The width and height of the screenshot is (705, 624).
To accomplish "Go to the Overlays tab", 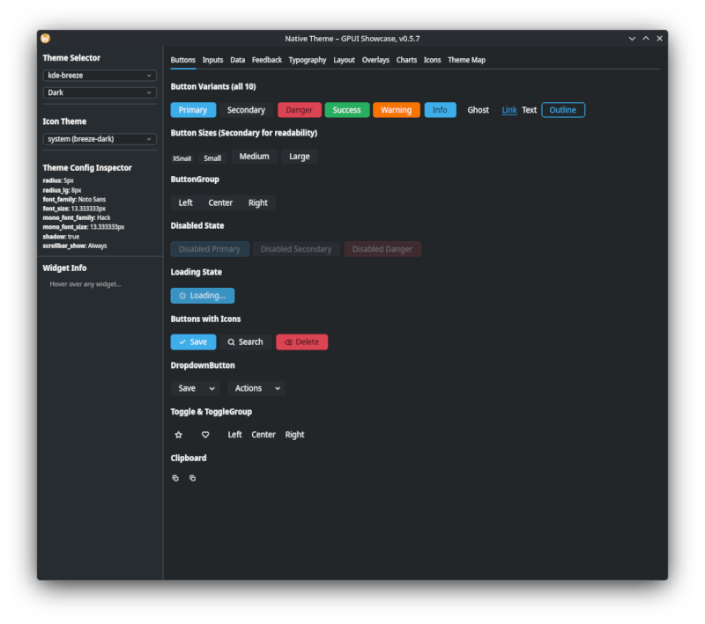I will [x=375, y=60].
